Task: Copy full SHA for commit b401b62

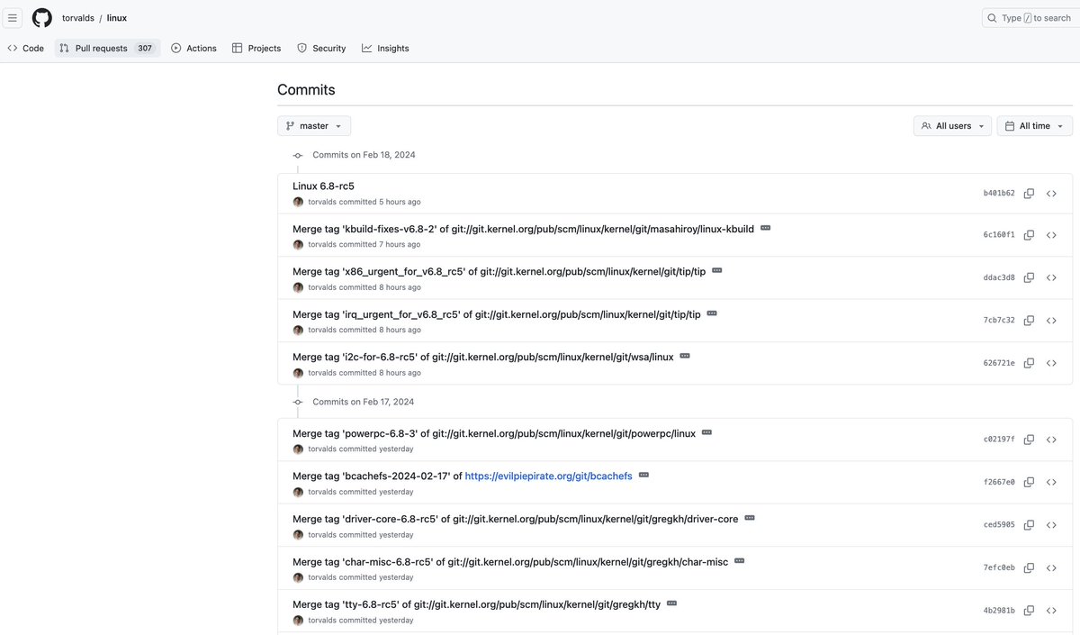Action: [x=1029, y=194]
